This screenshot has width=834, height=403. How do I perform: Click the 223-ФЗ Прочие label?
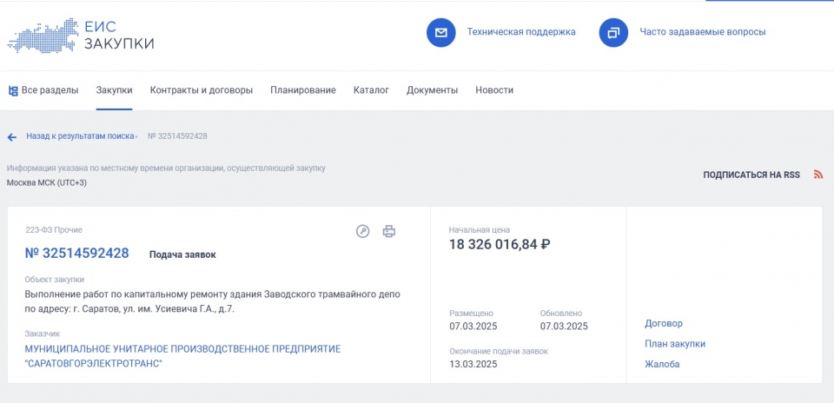[x=54, y=230]
